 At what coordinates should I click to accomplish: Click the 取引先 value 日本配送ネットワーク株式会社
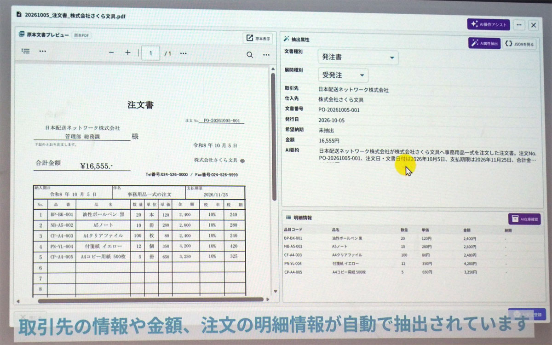(x=353, y=90)
